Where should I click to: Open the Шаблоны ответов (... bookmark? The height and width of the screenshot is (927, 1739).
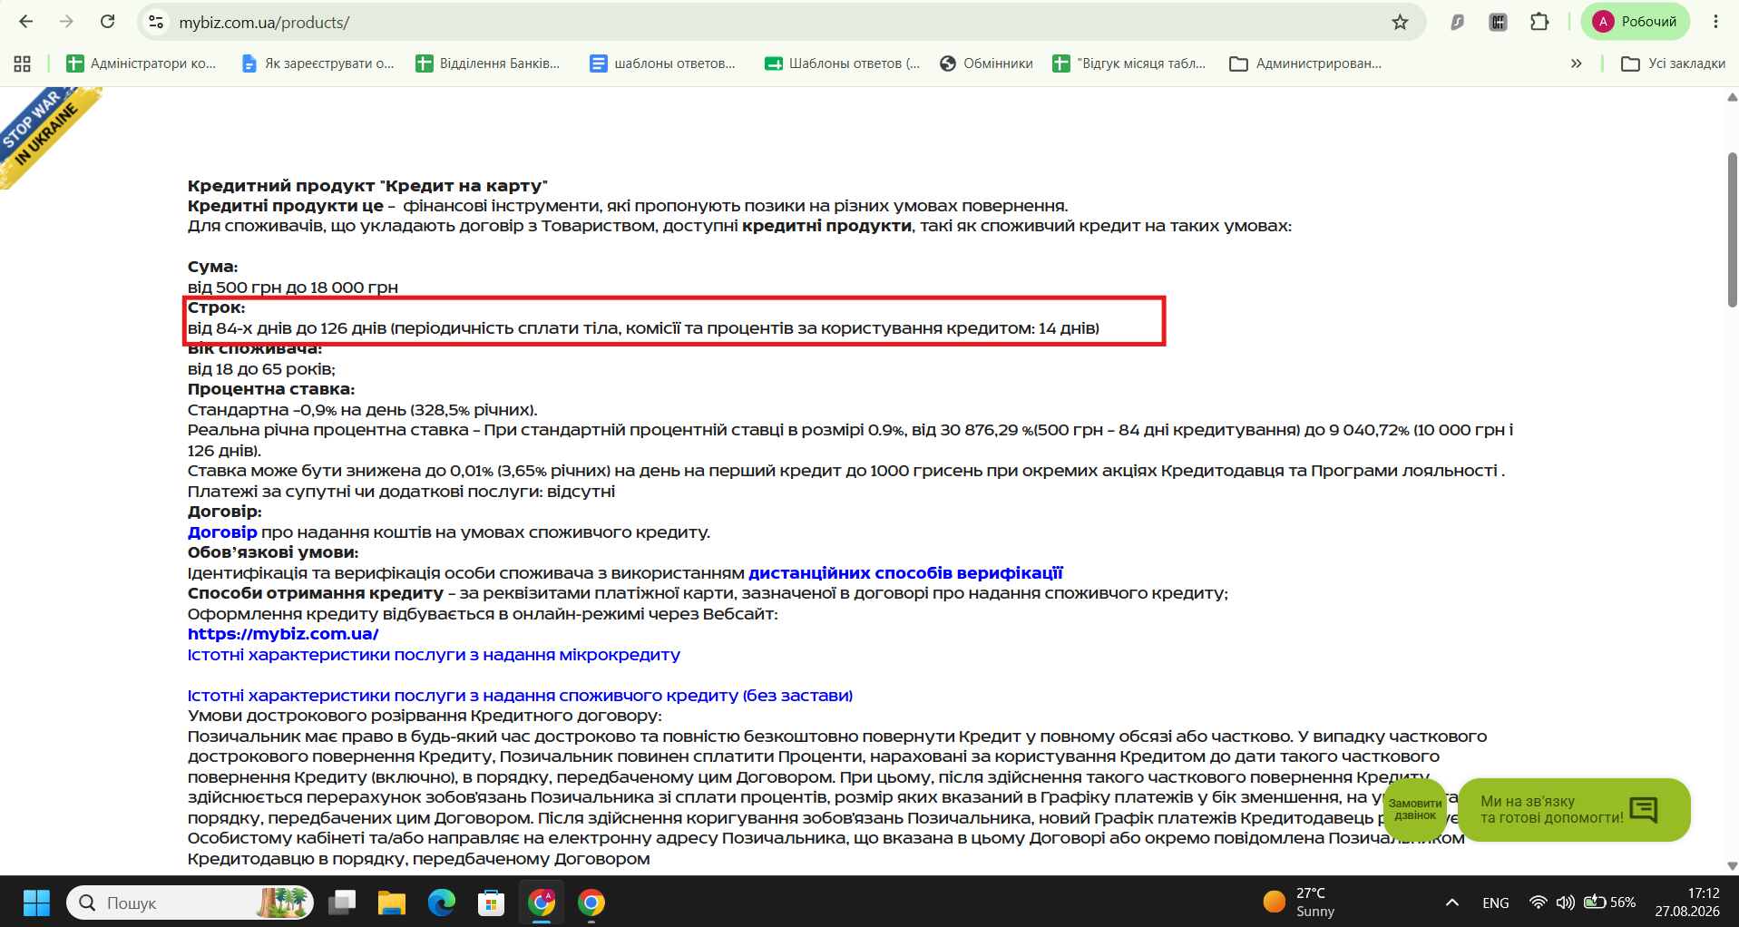click(x=842, y=63)
